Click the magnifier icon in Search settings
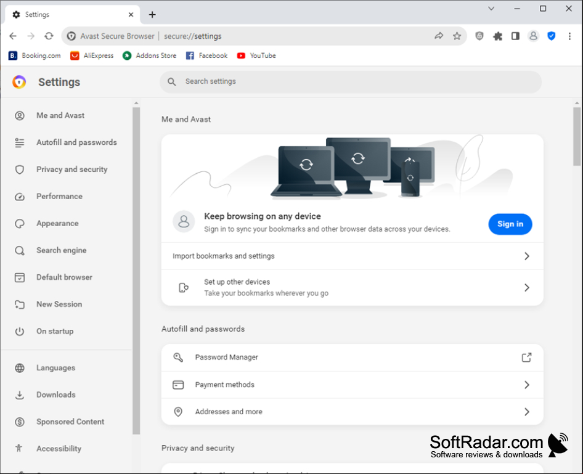Screen dimensions: 583x474 [171, 81]
